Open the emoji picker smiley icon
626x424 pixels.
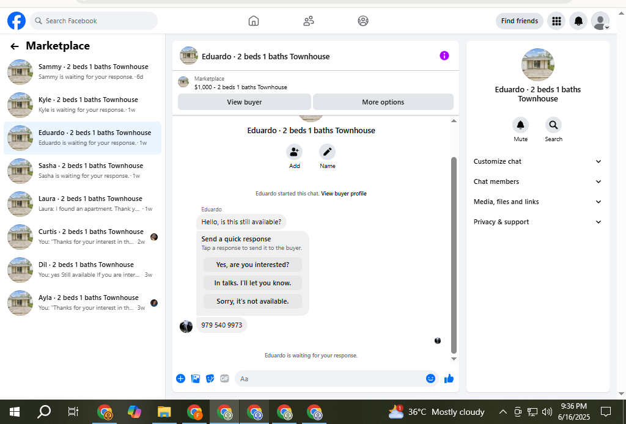430,379
